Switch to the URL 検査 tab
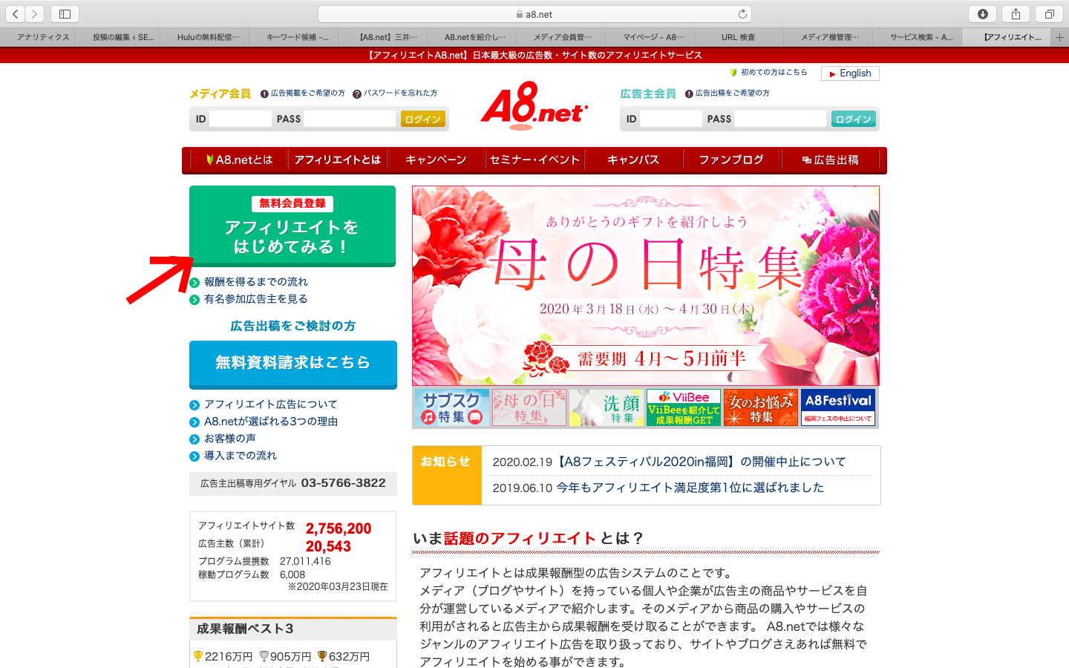 point(738,37)
